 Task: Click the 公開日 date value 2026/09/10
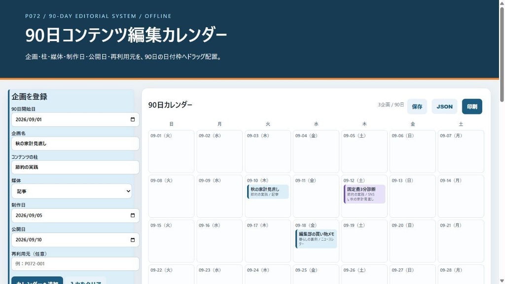point(29,240)
